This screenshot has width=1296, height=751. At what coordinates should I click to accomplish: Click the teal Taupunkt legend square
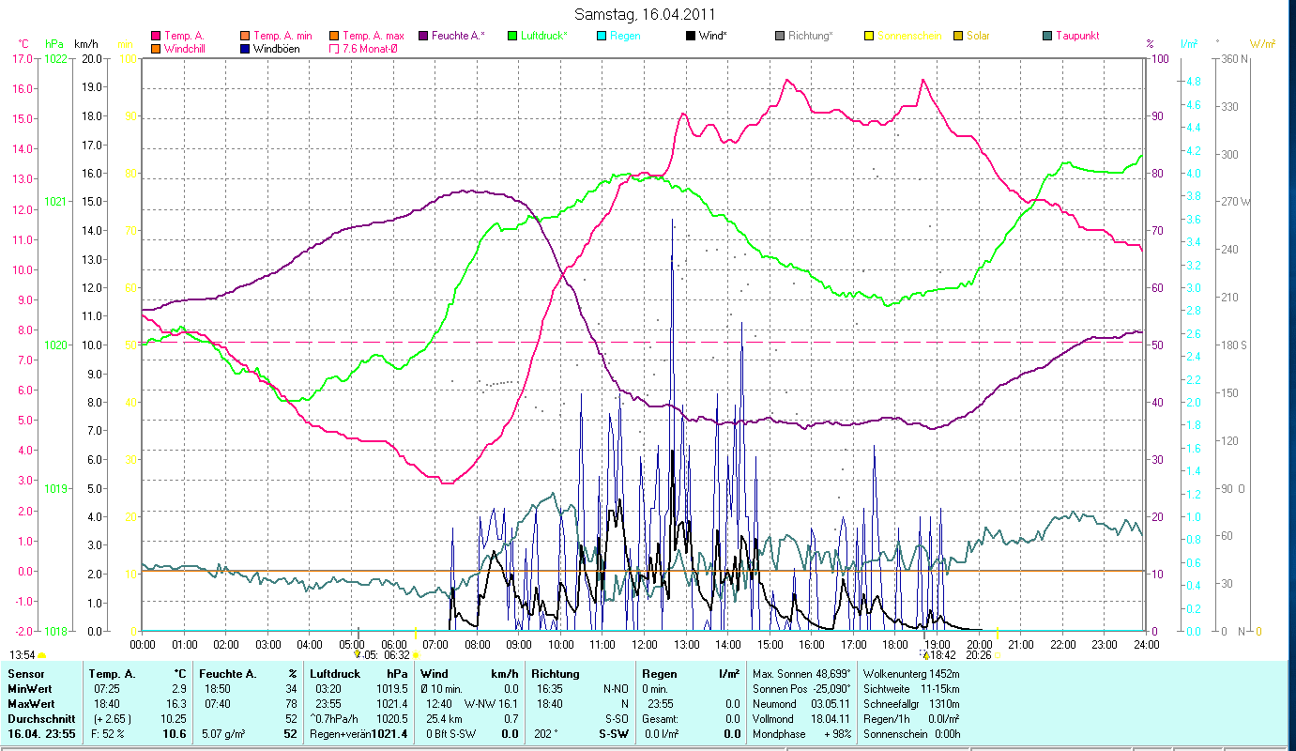click(x=1047, y=37)
